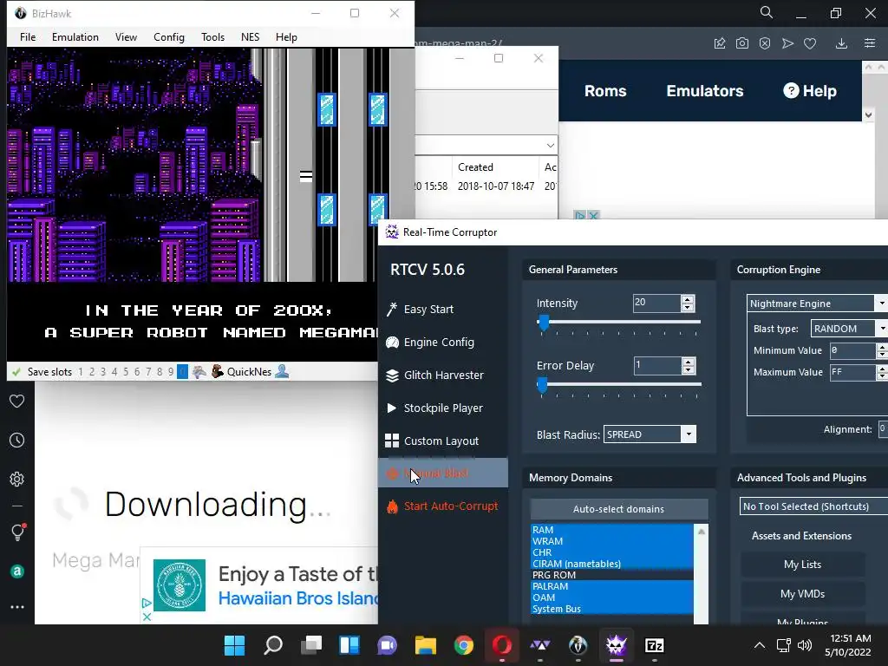Toggle the OAM memory domain
The image size is (888, 666).
click(611, 597)
